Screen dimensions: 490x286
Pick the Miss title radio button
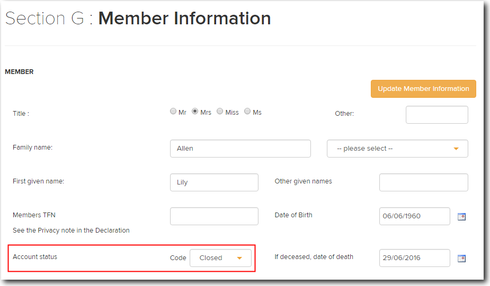click(x=220, y=112)
